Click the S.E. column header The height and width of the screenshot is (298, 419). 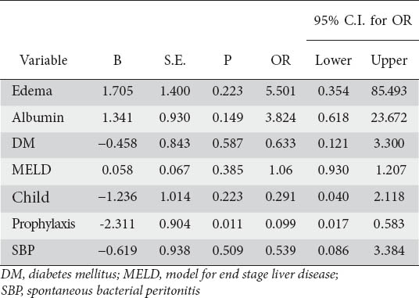pyautogui.click(x=175, y=60)
